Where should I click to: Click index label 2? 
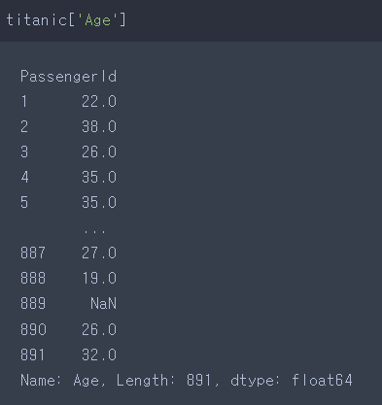click(24, 126)
